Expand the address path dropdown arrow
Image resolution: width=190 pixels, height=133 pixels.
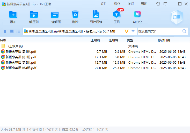click(x=133, y=31)
